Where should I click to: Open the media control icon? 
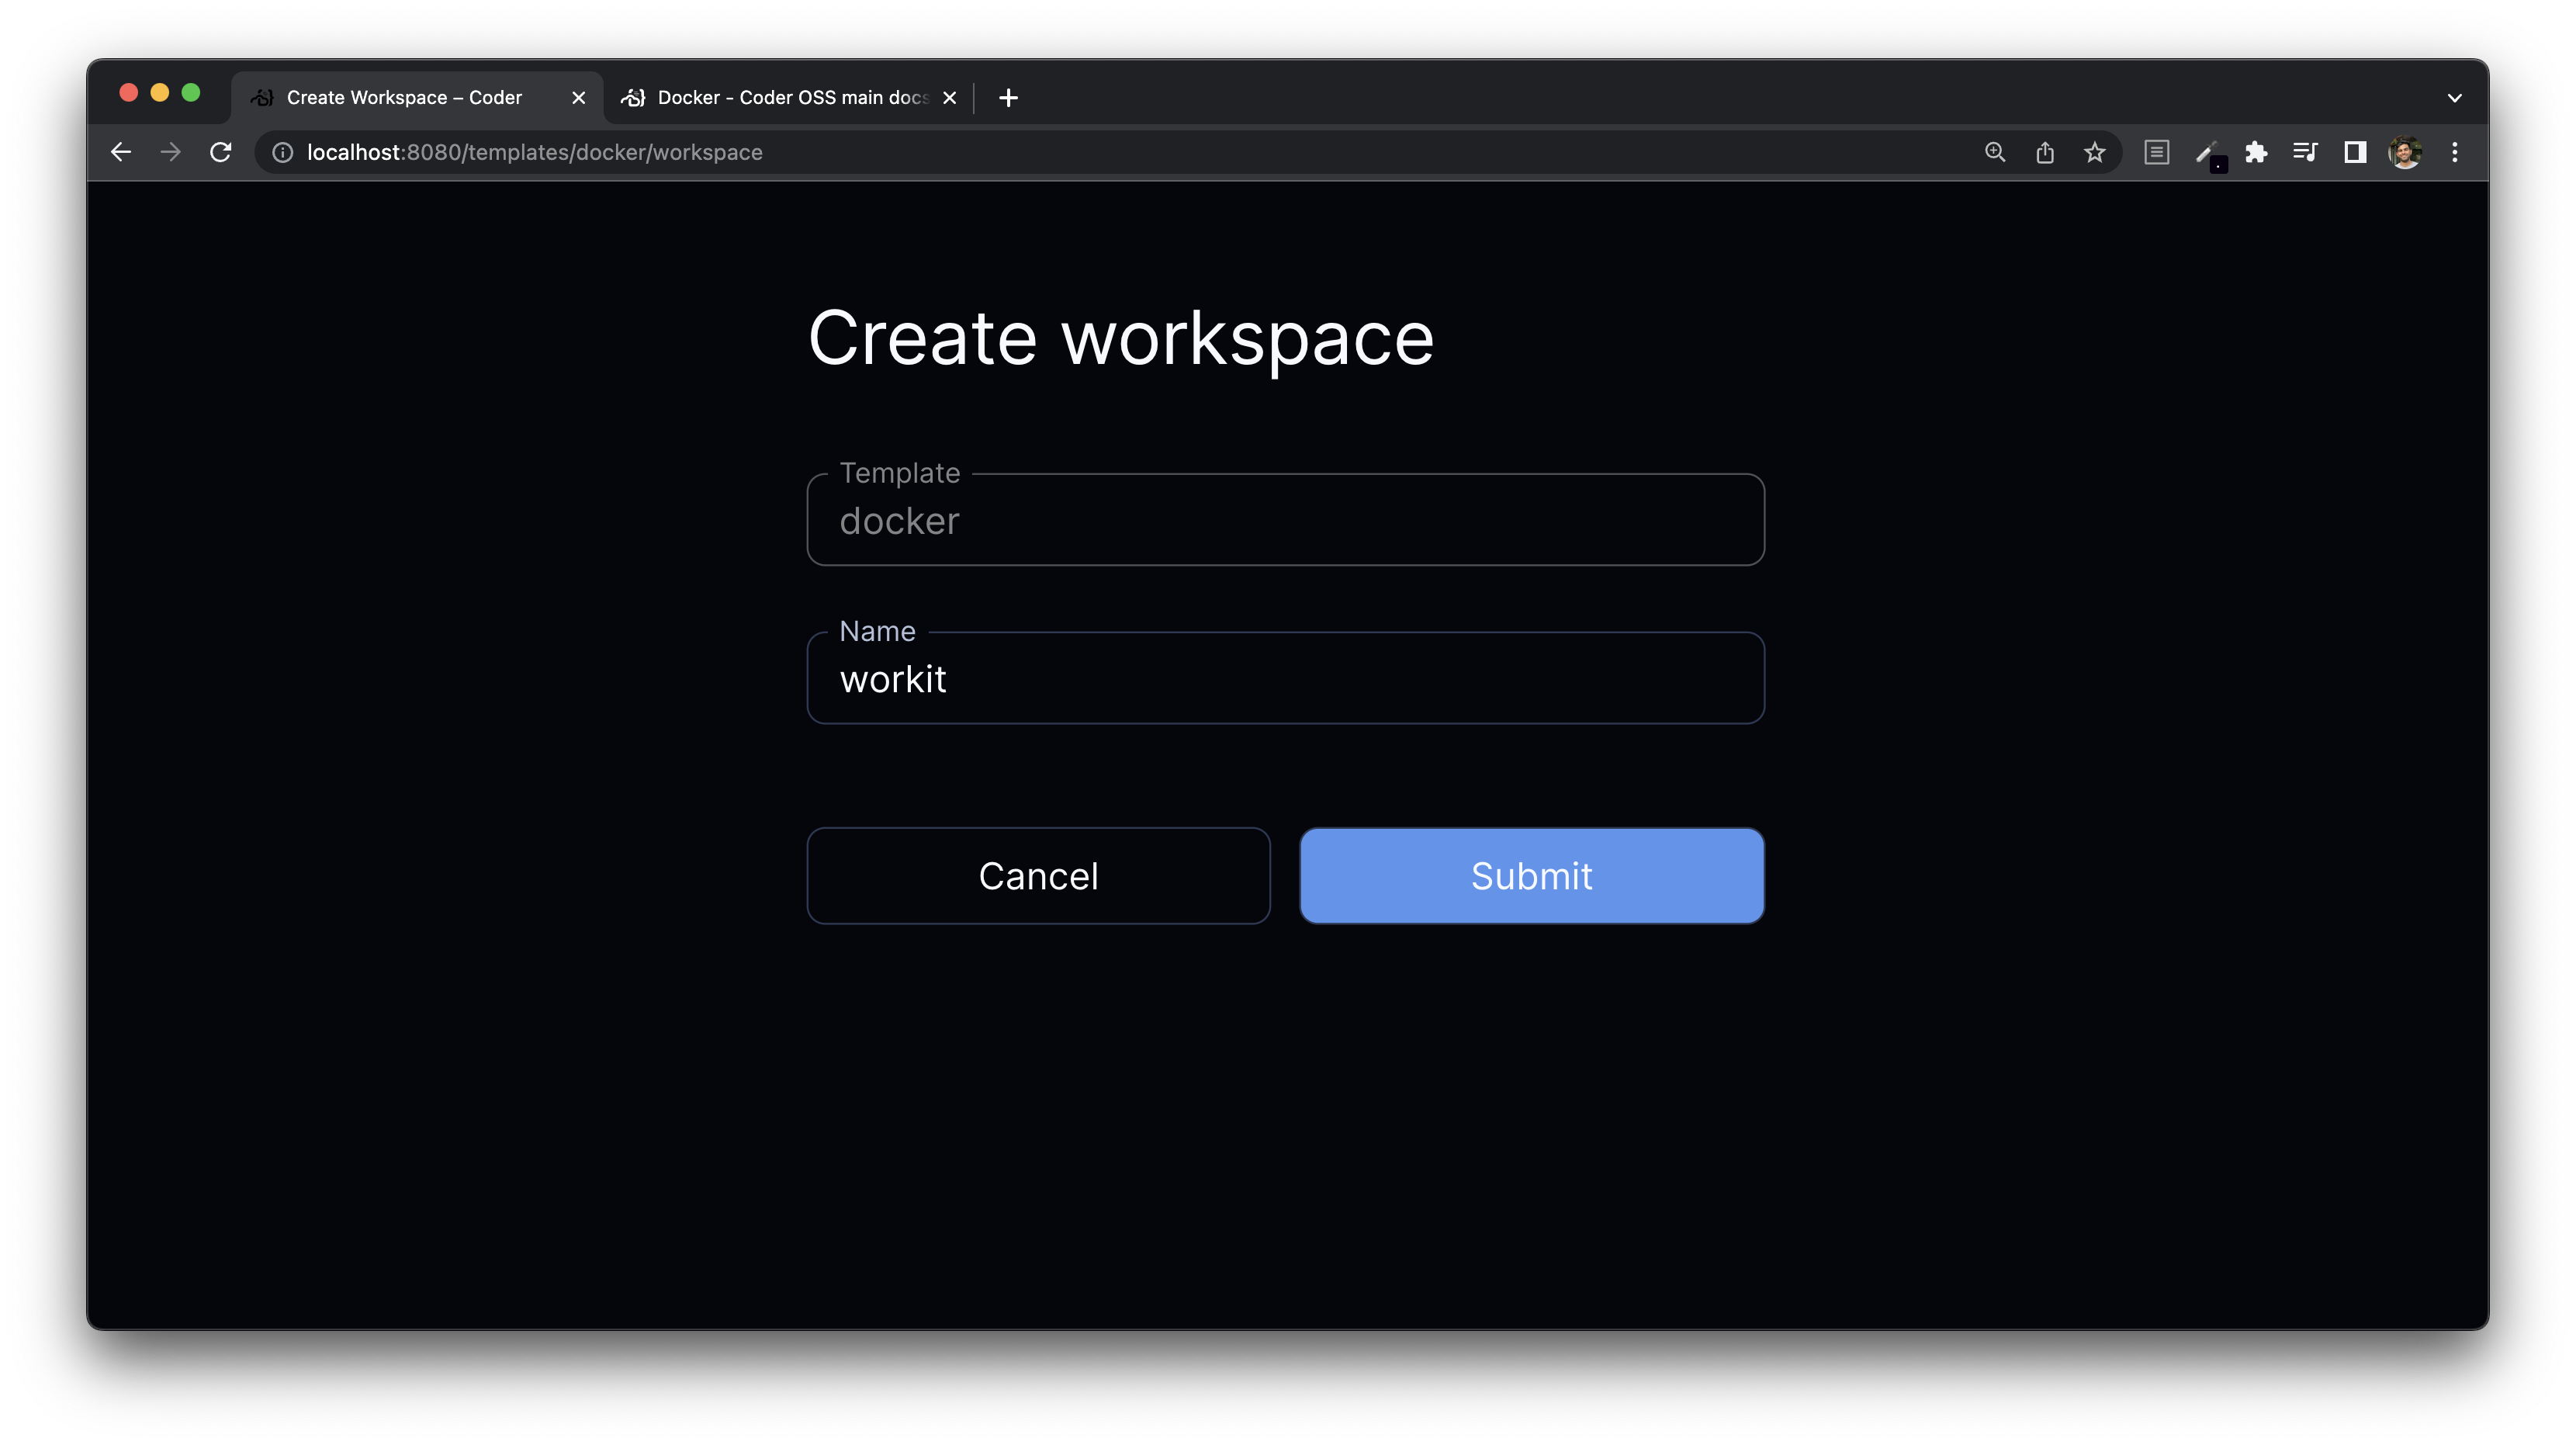[2306, 152]
